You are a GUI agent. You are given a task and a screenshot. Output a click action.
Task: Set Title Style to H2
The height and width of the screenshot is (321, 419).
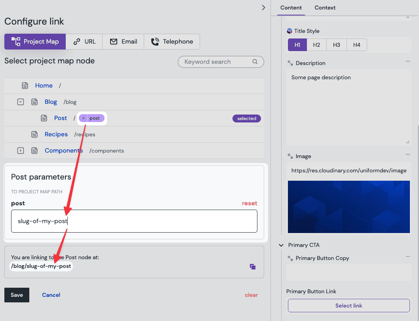pyautogui.click(x=317, y=45)
